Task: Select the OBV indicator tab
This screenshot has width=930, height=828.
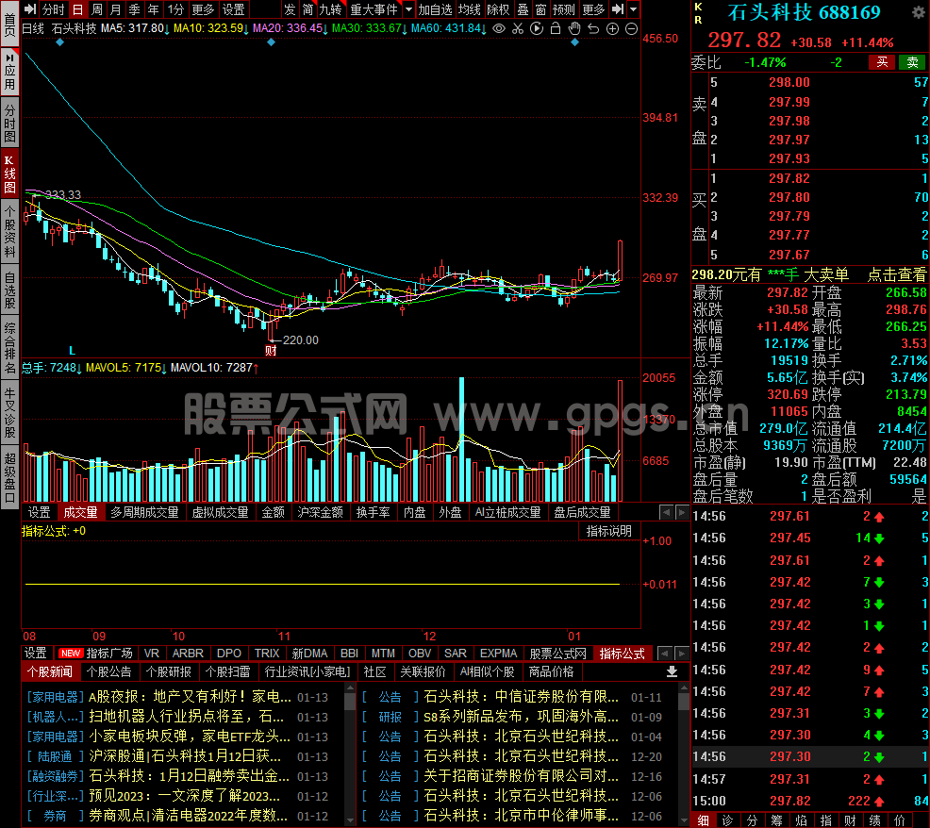Action: click(x=420, y=653)
